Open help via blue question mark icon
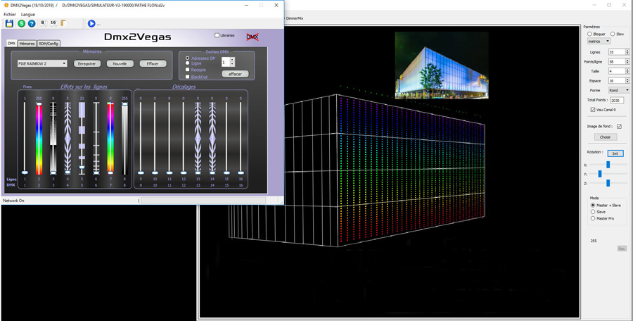Viewport: 633px width, 321px height. click(x=32, y=23)
